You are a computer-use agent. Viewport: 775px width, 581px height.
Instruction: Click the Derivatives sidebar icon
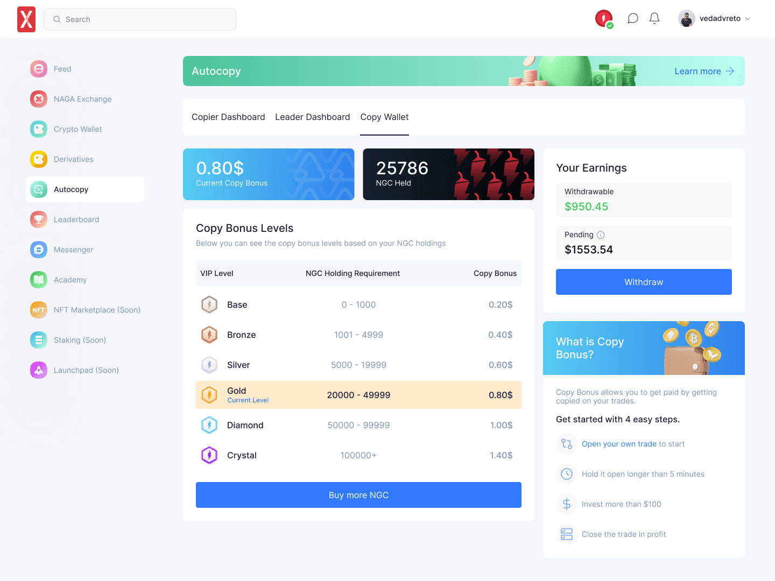click(39, 159)
